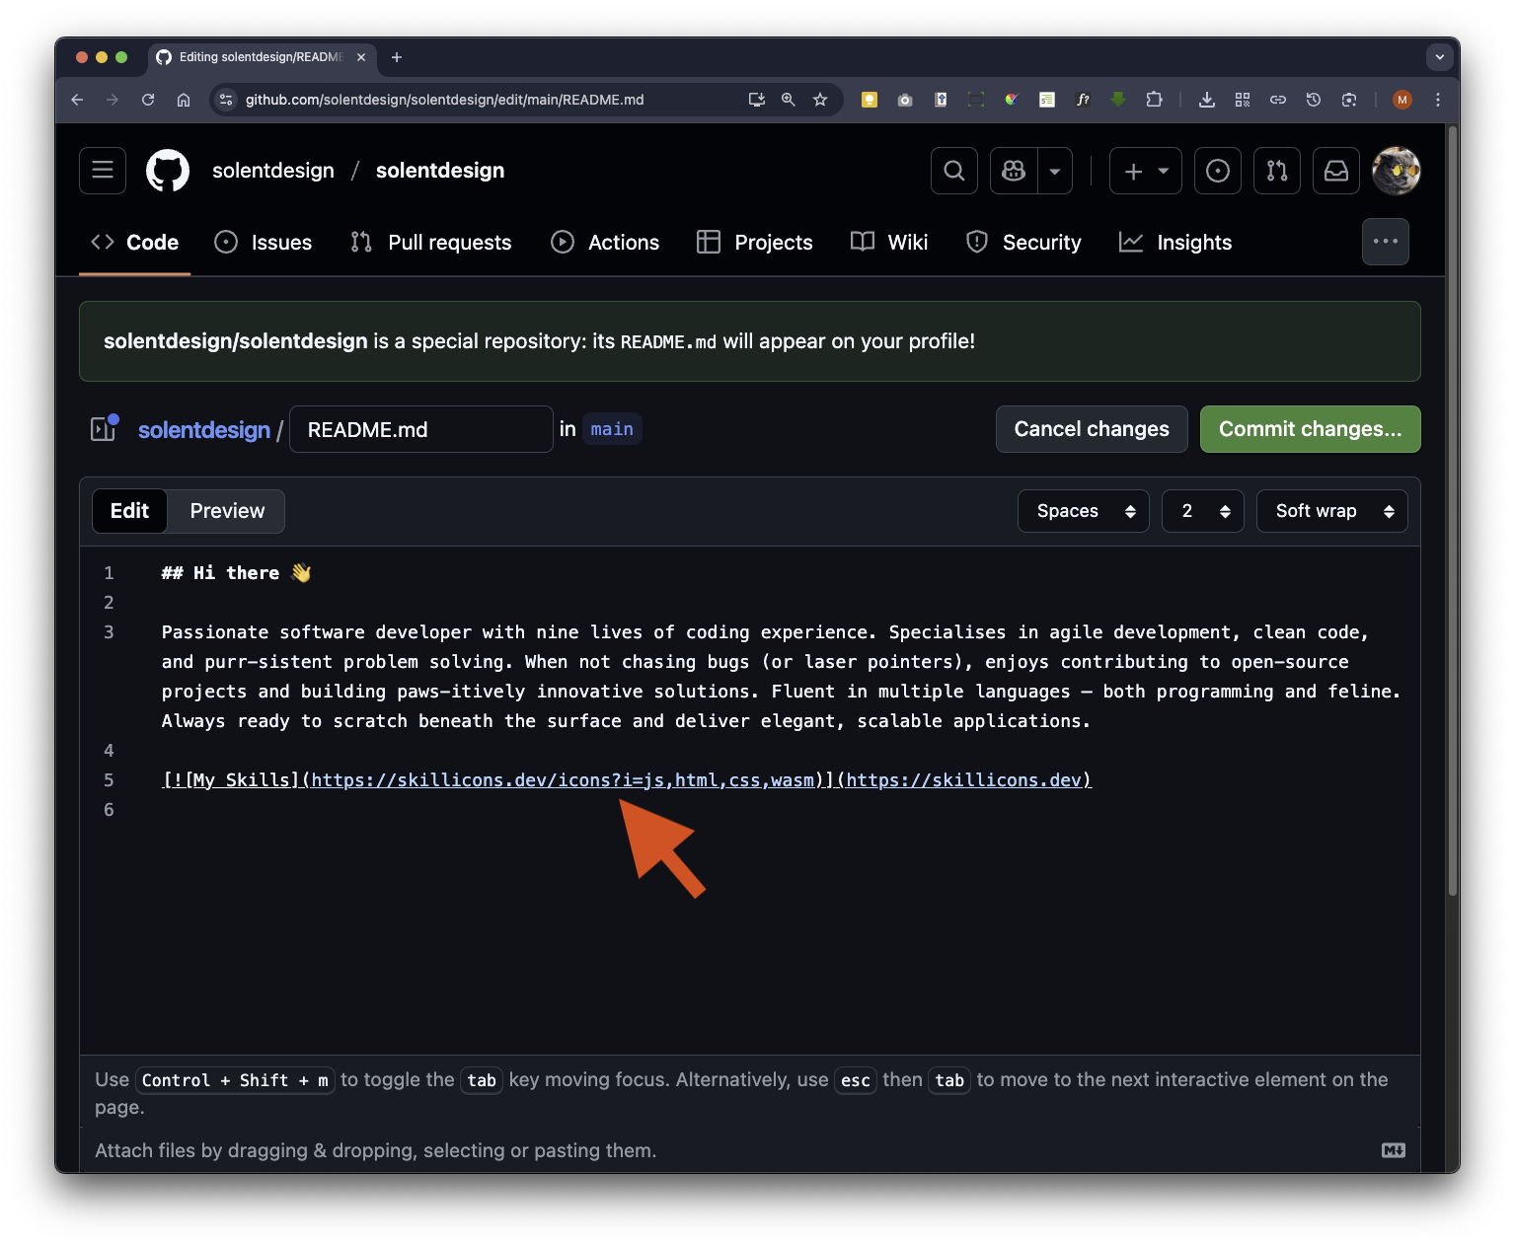Click the Markdown supported icon

tap(1393, 1150)
